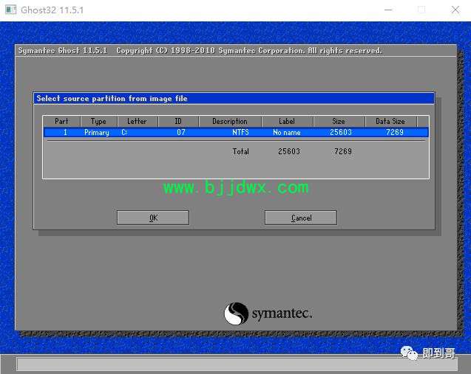The image size is (471, 374).
Task: Click the Letter column header
Action: click(x=137, y=122)
